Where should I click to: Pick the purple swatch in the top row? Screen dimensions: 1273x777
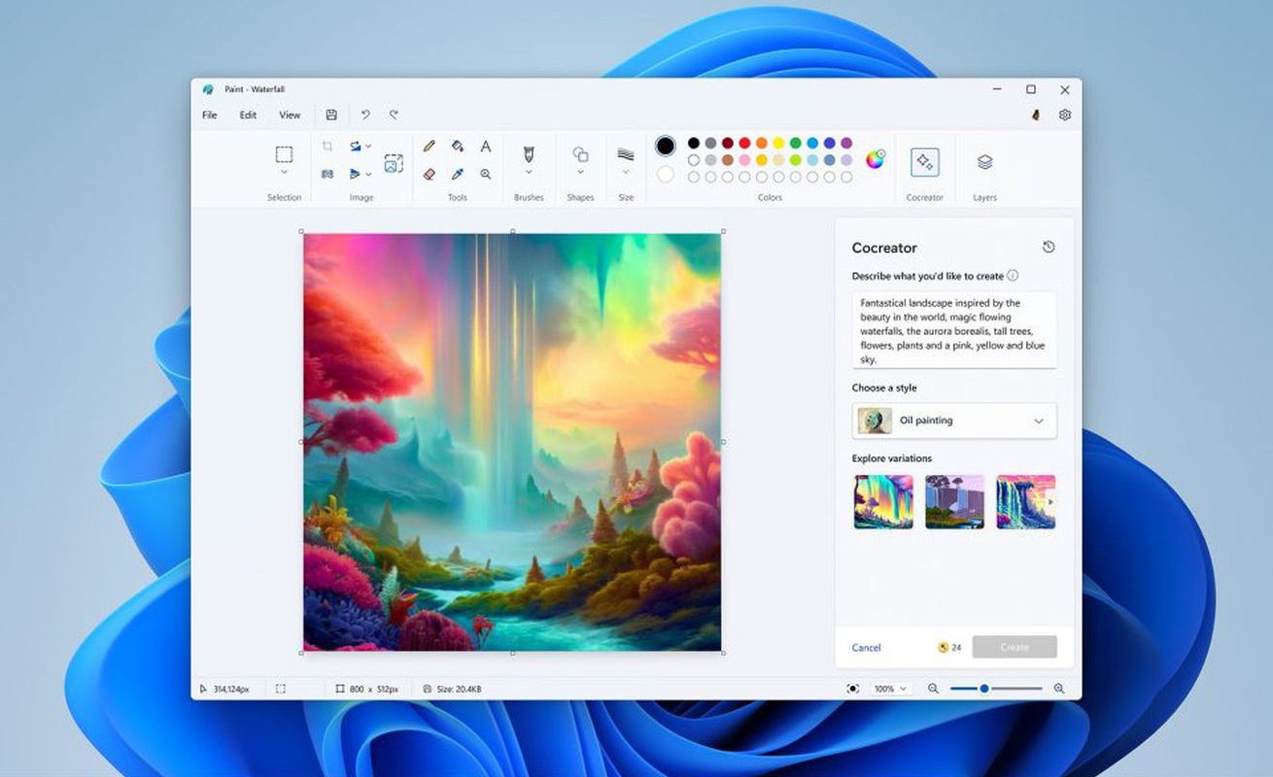coord(846,143)
